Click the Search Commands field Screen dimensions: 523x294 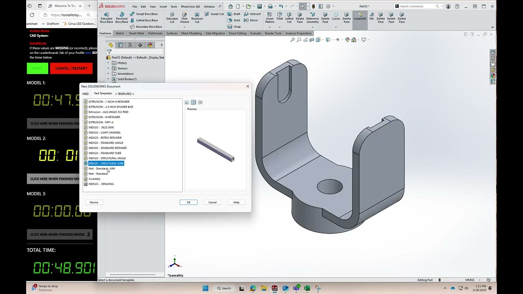click(x=418, y=6)
